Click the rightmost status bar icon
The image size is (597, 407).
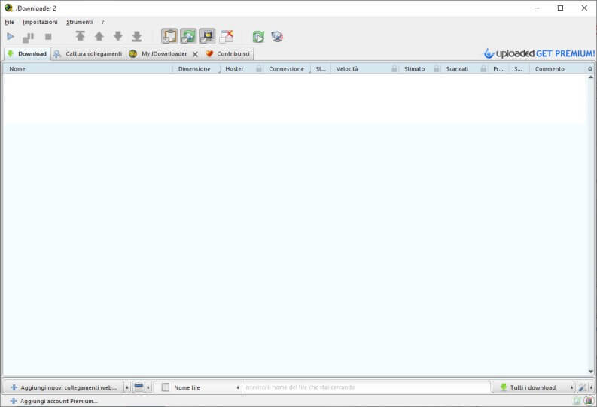[x=589, y=400]
